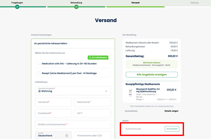
Task: Click the building icon beside Wohnung
Action: (39, 91)
